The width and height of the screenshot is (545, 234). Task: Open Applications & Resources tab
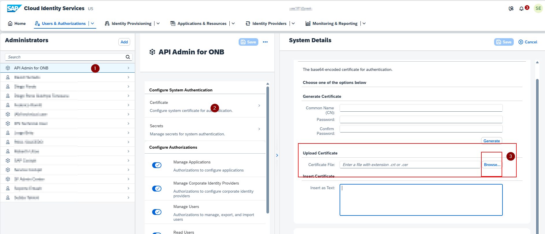pyautogui.click(x=198, y=23)
